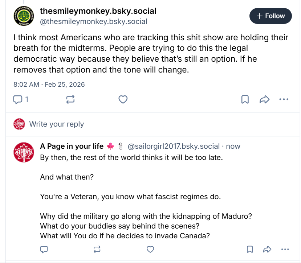Open more options on sailorgirl2017's reply
Viewport: 301px width, 263px height.
285,249
